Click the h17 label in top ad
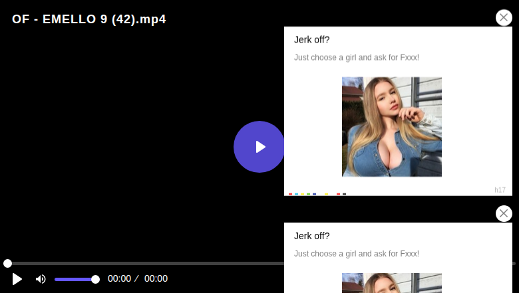The image size is (519, 293). coord(500,190)
